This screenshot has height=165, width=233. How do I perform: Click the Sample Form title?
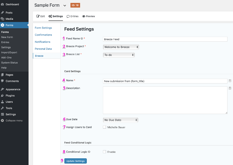(47, 5)
